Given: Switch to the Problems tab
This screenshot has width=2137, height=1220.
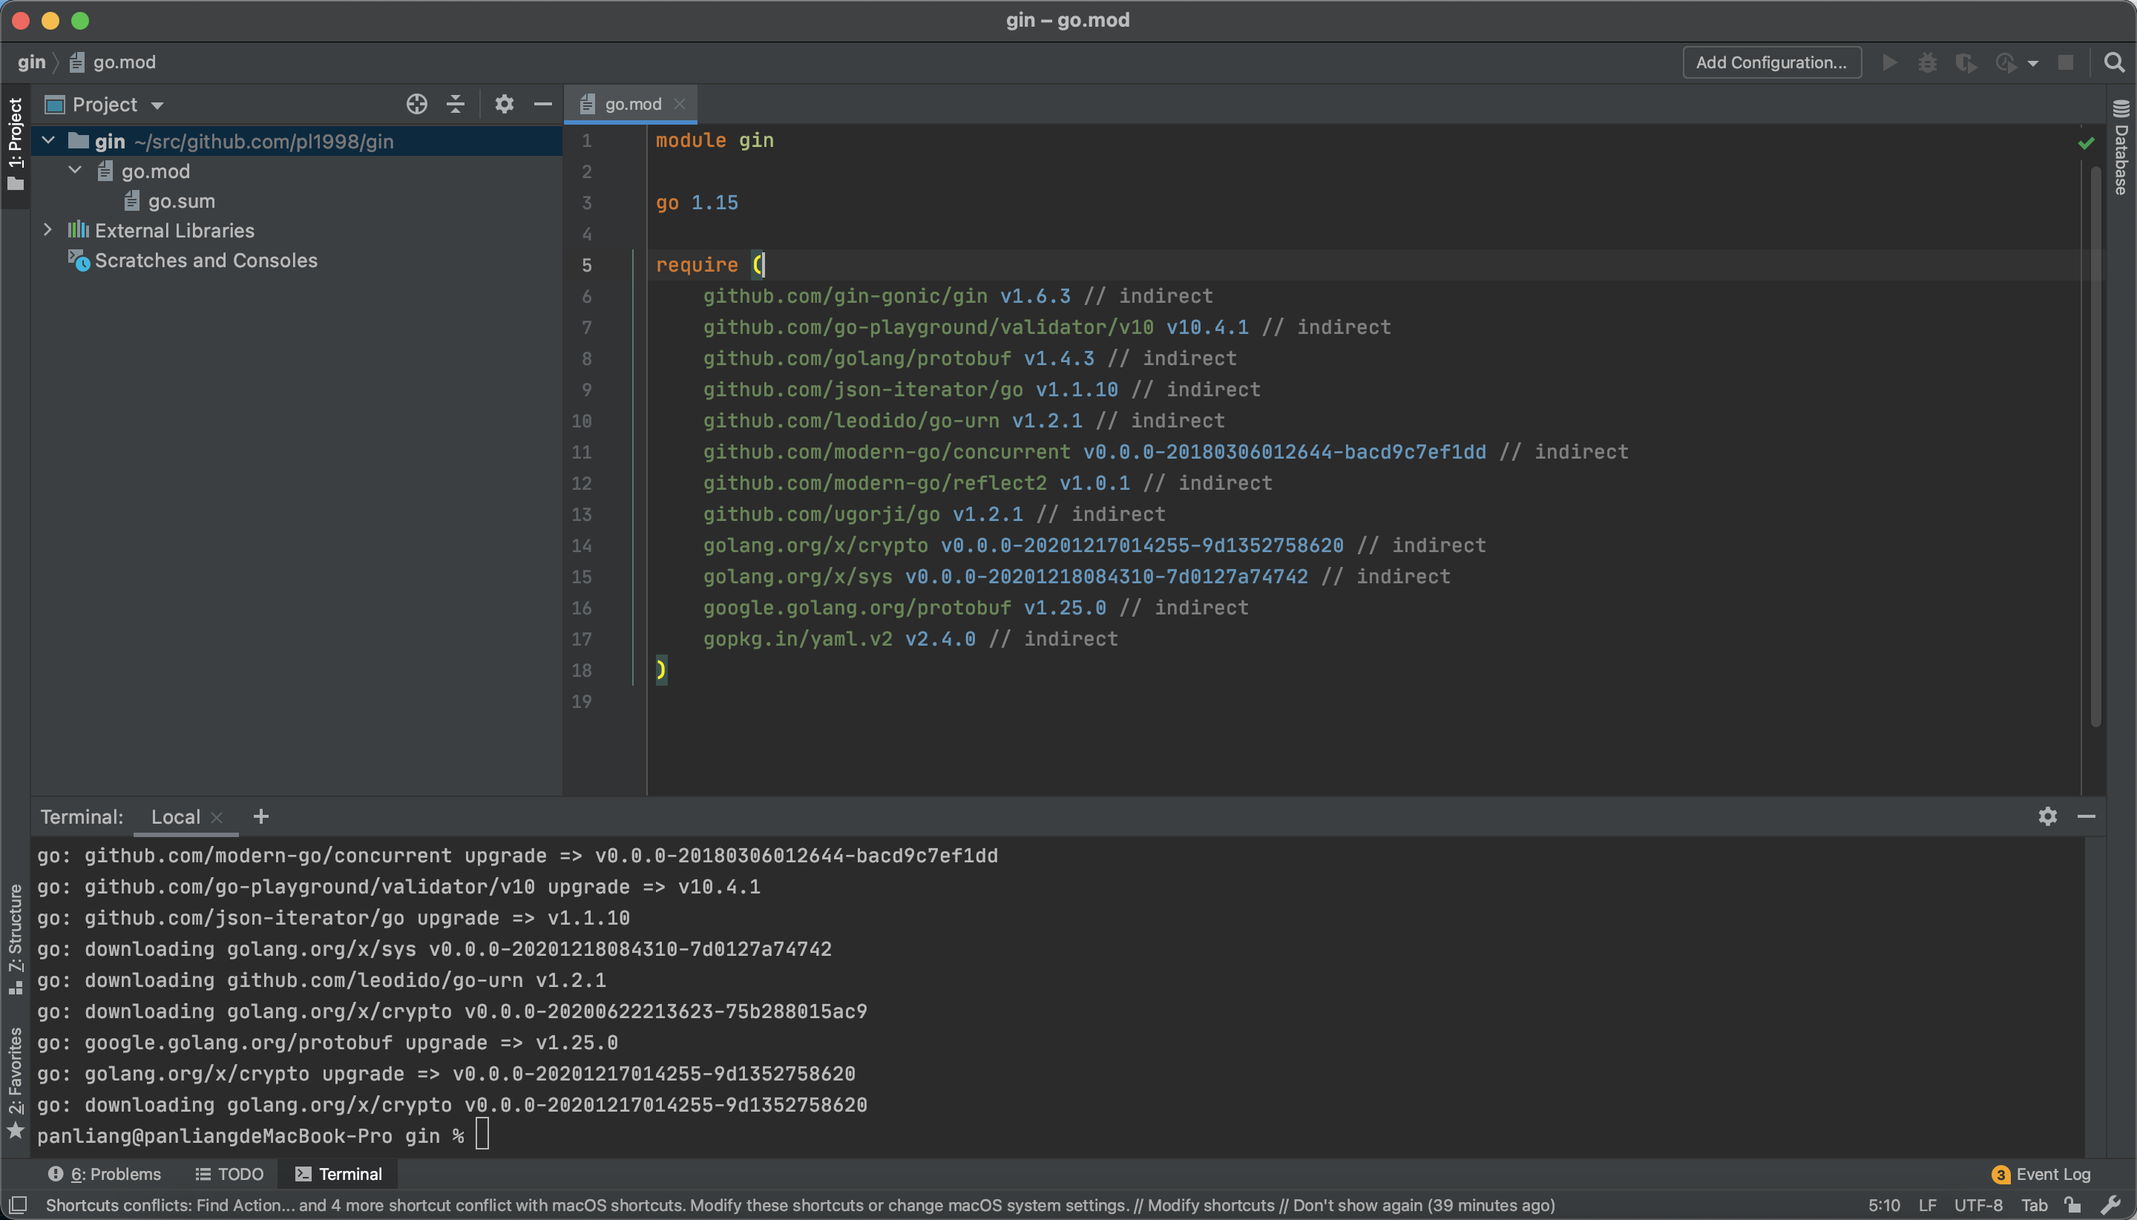Looking at the screenshot, I should [x=105, y=1174].
